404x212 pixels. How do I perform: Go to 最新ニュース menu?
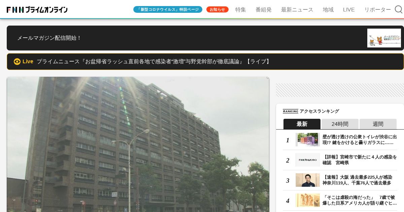pos(297,9)
